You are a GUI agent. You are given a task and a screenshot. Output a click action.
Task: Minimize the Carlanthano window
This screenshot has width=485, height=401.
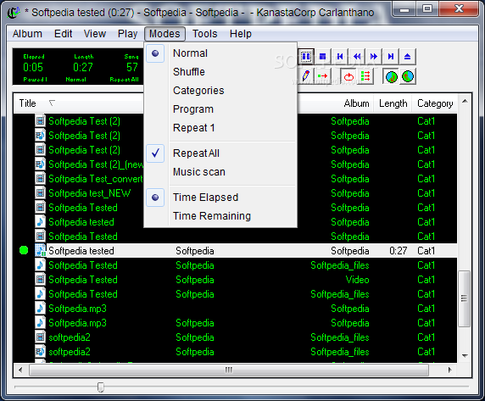tap(404, 9)
